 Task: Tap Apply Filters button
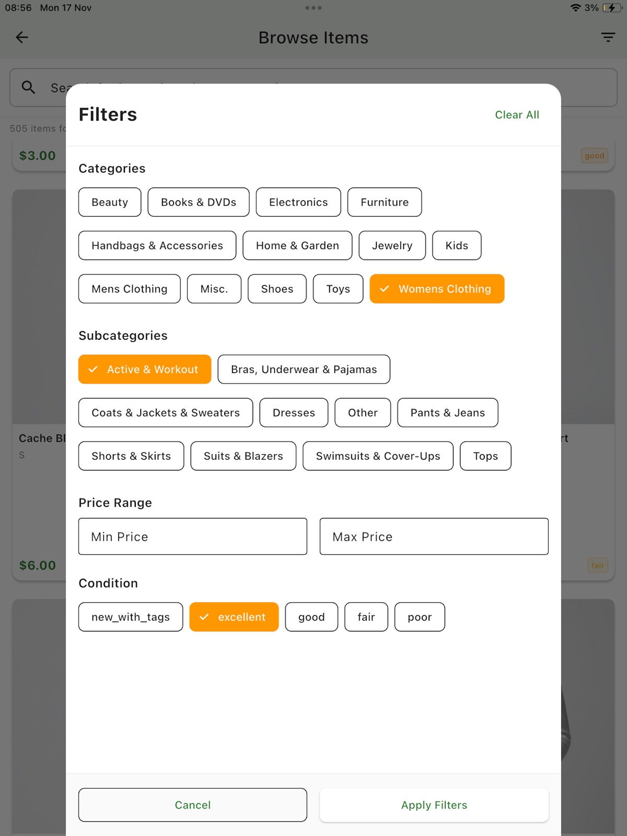click(x=434, y=805)
